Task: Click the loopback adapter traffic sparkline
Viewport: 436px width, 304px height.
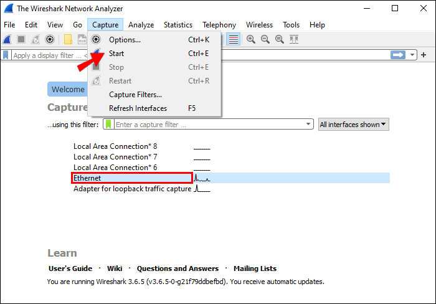Action: [x=202, y=189]
